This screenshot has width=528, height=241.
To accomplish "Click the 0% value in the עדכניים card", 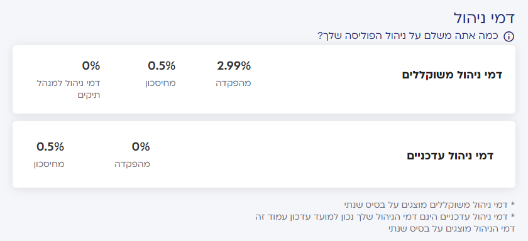I will click(141, 147).
